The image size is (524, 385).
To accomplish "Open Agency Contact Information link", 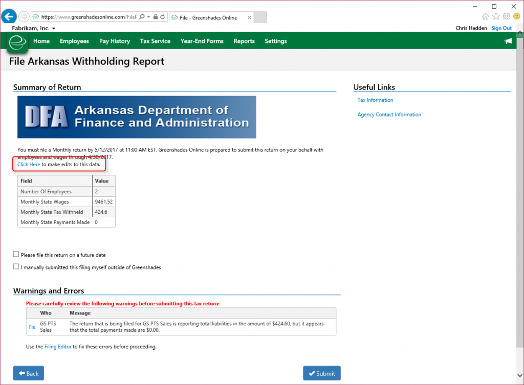I will point(389,115).
